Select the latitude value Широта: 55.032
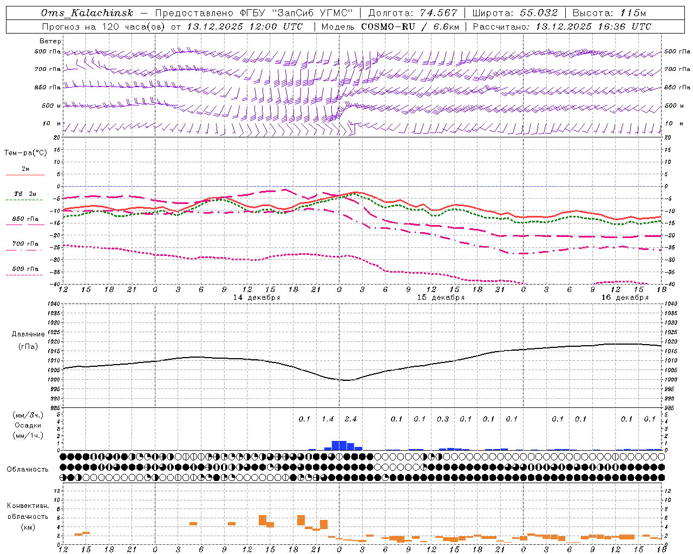The height and width of the screenshot is (554, 693). pos(515,13)
